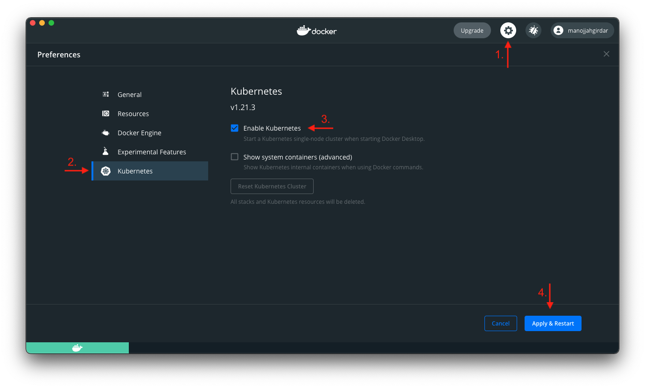The width and height of the screenshot is (645, 388).
Task: Close the Preferences panel with X
Action: click(x=606, y=54)
